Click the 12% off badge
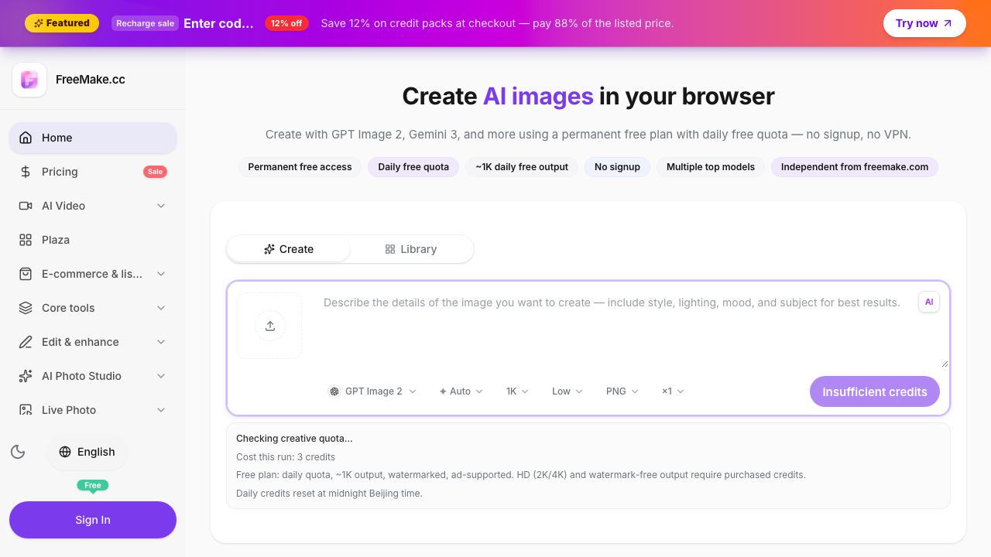991x557 pixels. tap(286, 23)
